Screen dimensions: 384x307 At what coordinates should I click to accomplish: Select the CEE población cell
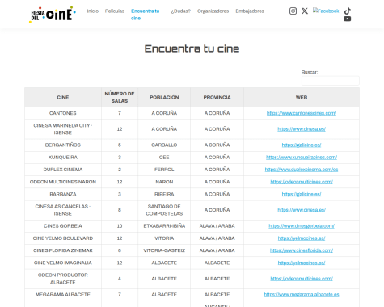pyautogui.click(x=164, y=158)
